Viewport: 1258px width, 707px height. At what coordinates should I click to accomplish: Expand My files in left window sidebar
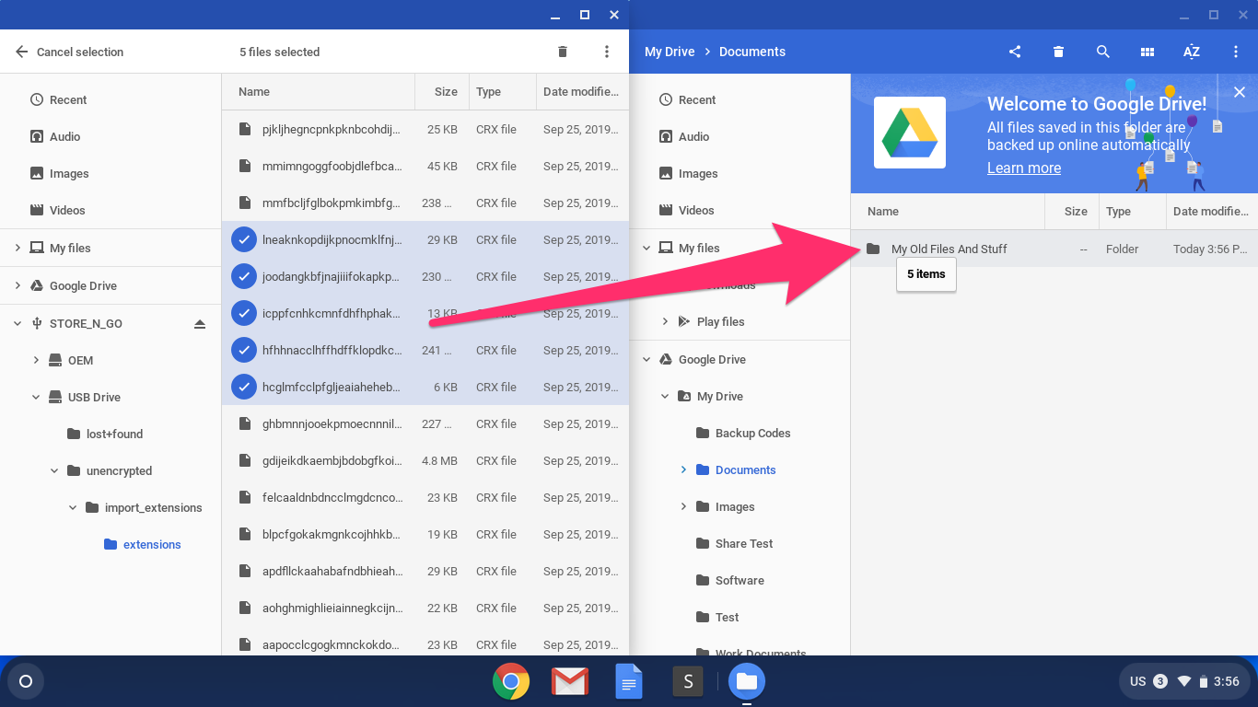point(17,248)
